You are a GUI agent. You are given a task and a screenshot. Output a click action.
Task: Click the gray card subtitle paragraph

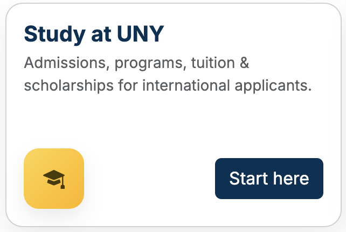click(x=168, y=74)
